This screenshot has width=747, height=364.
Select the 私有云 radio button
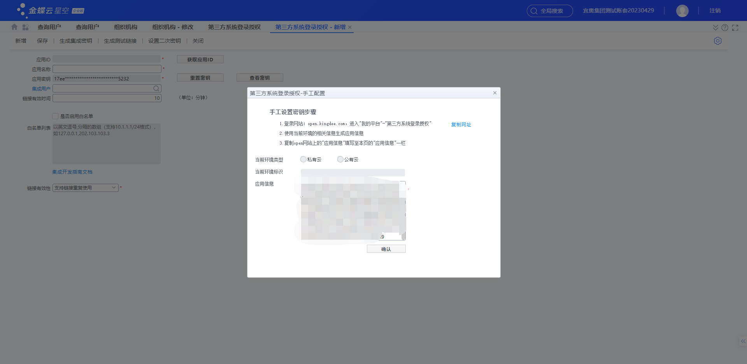click(303, 159)
